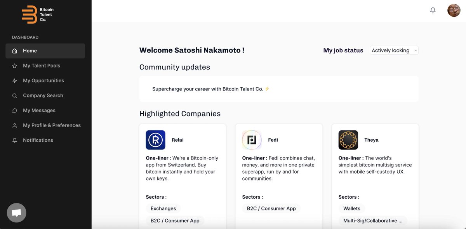Click the Bitcoin Talent Co. logo
This screenshot has height=229, width=466.
pos(38,14)
